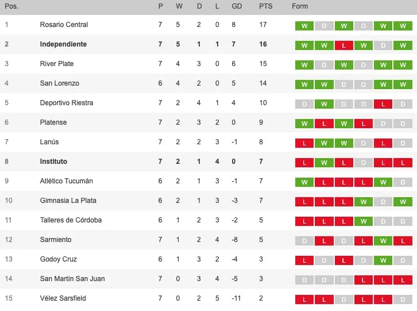This screenshot has height=311, width=417.
Task: Open the Rosario Central team link
Action: click(64, 25)
